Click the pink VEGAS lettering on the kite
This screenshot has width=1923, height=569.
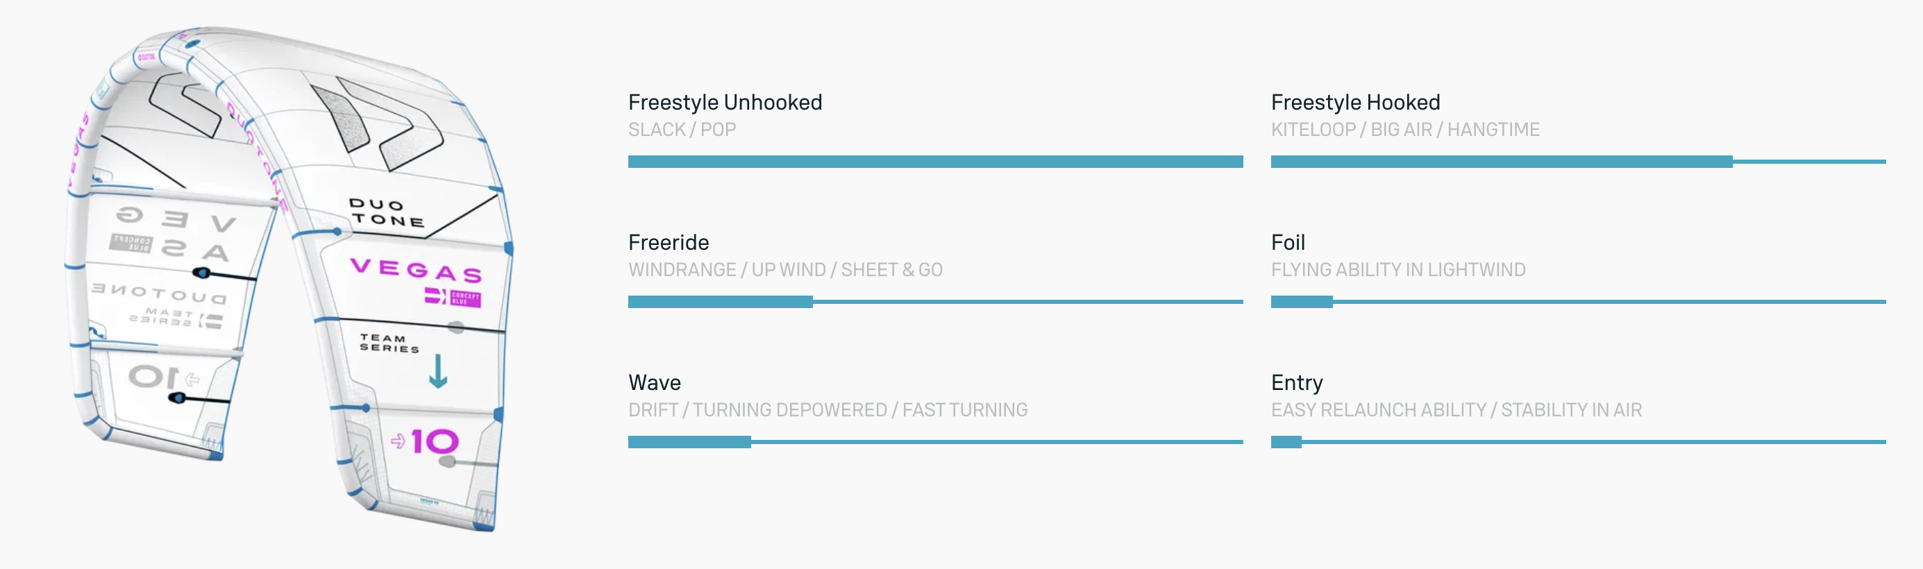(x=416, y=270)
